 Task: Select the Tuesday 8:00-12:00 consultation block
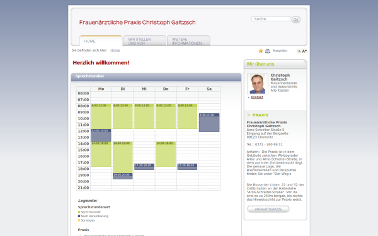tap(122, 116)
